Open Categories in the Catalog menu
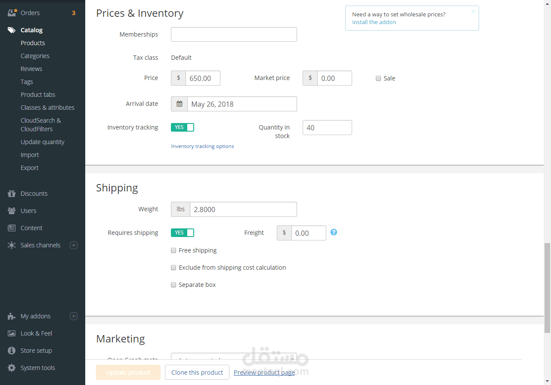The image size is (551, 385). [35, 56]
